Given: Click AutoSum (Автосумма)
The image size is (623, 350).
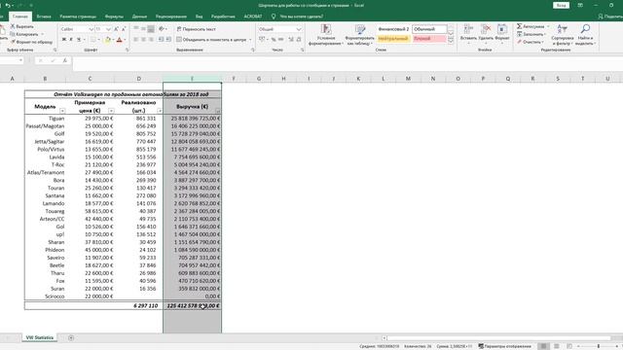Looking at the screenshot, I should tap(531, 26).
